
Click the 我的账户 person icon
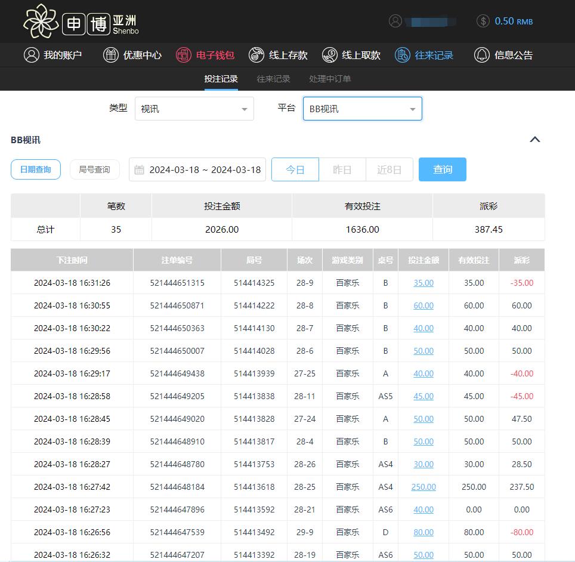[32, 55]
